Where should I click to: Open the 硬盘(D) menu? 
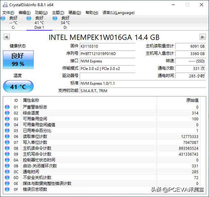point(75,13)
